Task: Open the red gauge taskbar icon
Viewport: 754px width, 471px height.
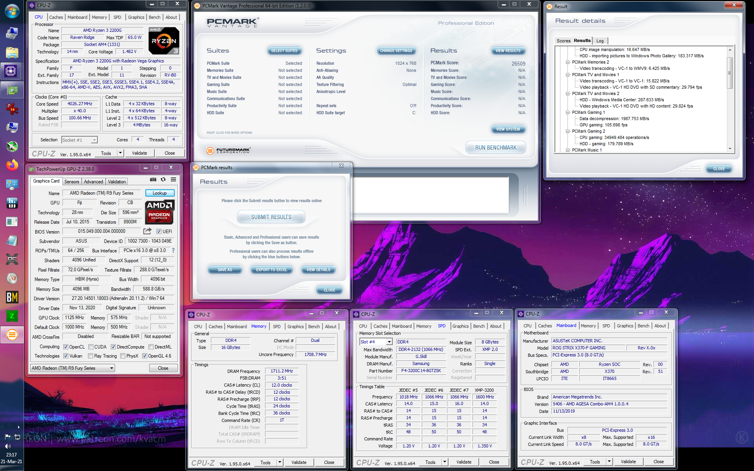Action: (x=12, y=278)
